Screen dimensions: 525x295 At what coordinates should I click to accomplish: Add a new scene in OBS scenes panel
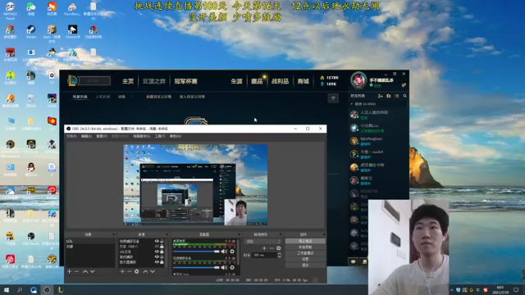[x=69, y=271]
